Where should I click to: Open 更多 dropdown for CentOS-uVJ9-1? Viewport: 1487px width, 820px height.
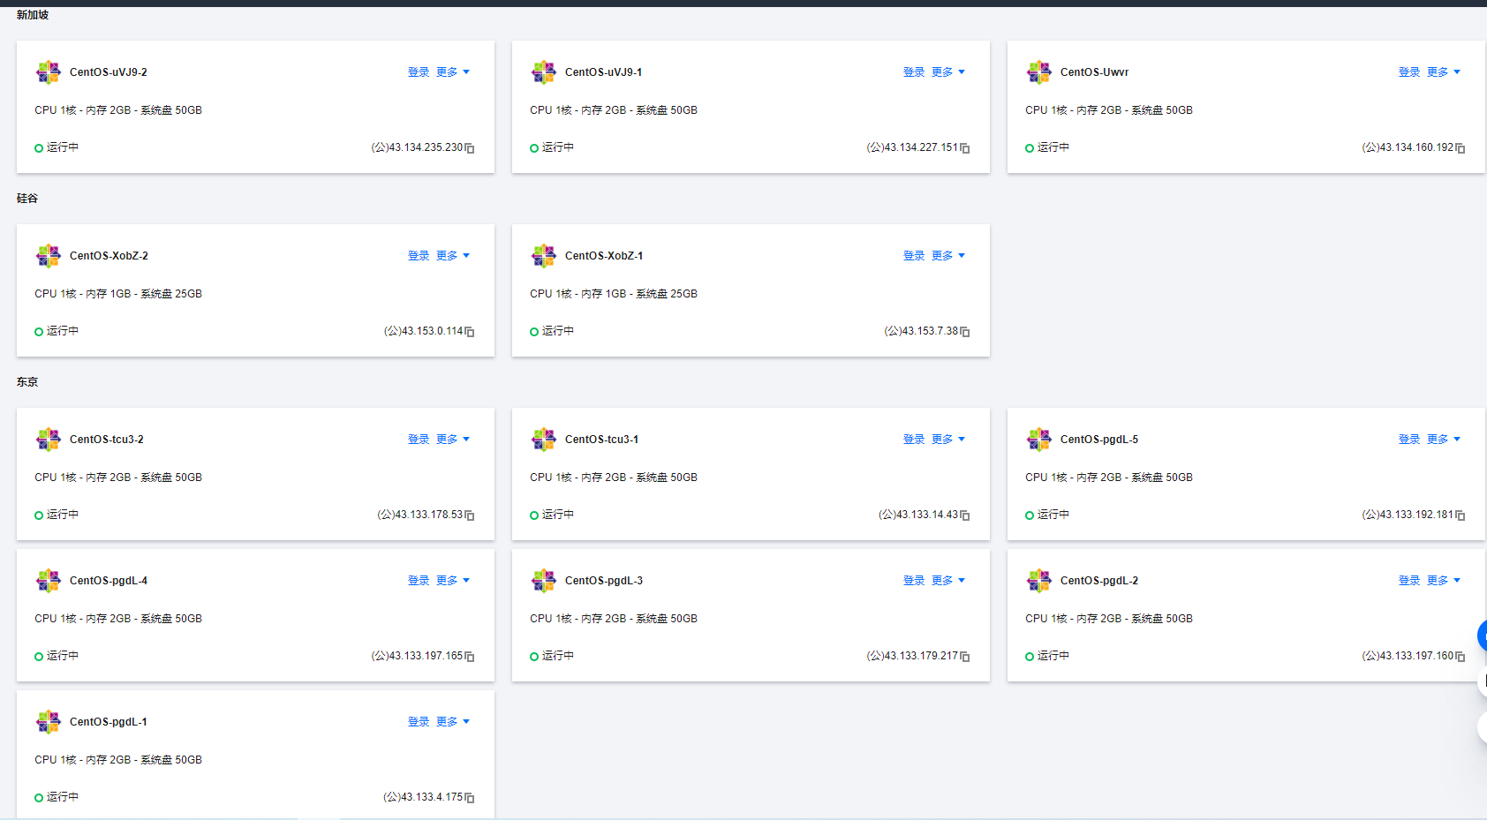tap(948, 72)
